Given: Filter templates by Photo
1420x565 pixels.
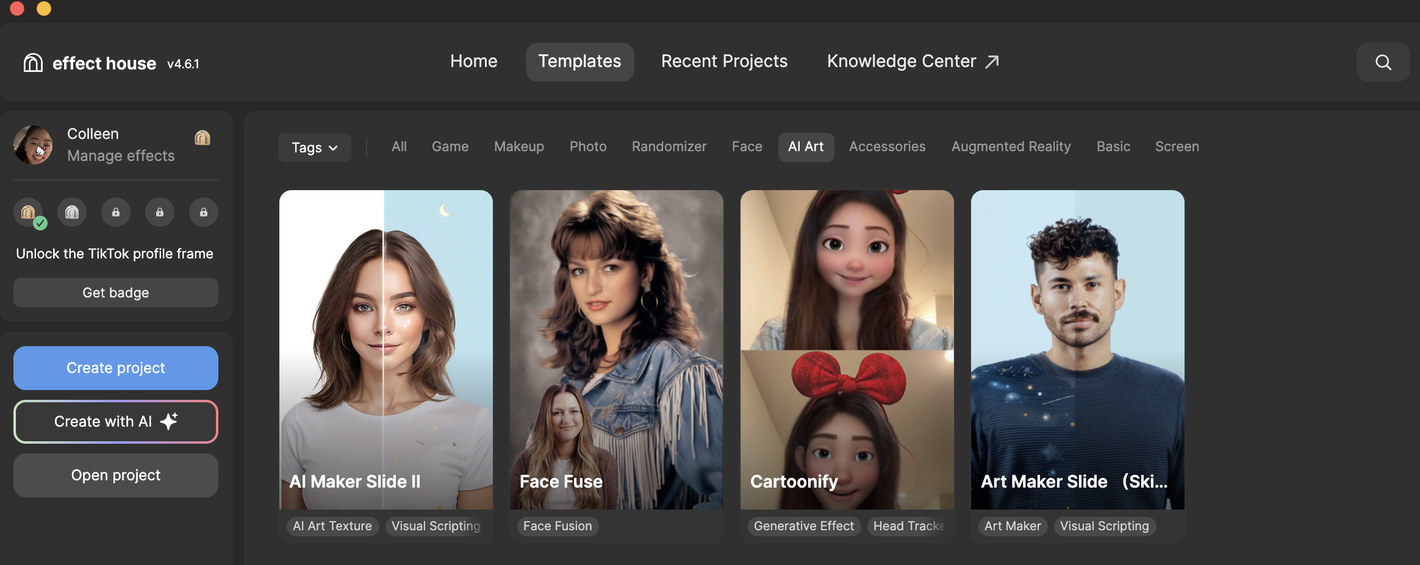Looking at the screenshot, I should (588, 147).
